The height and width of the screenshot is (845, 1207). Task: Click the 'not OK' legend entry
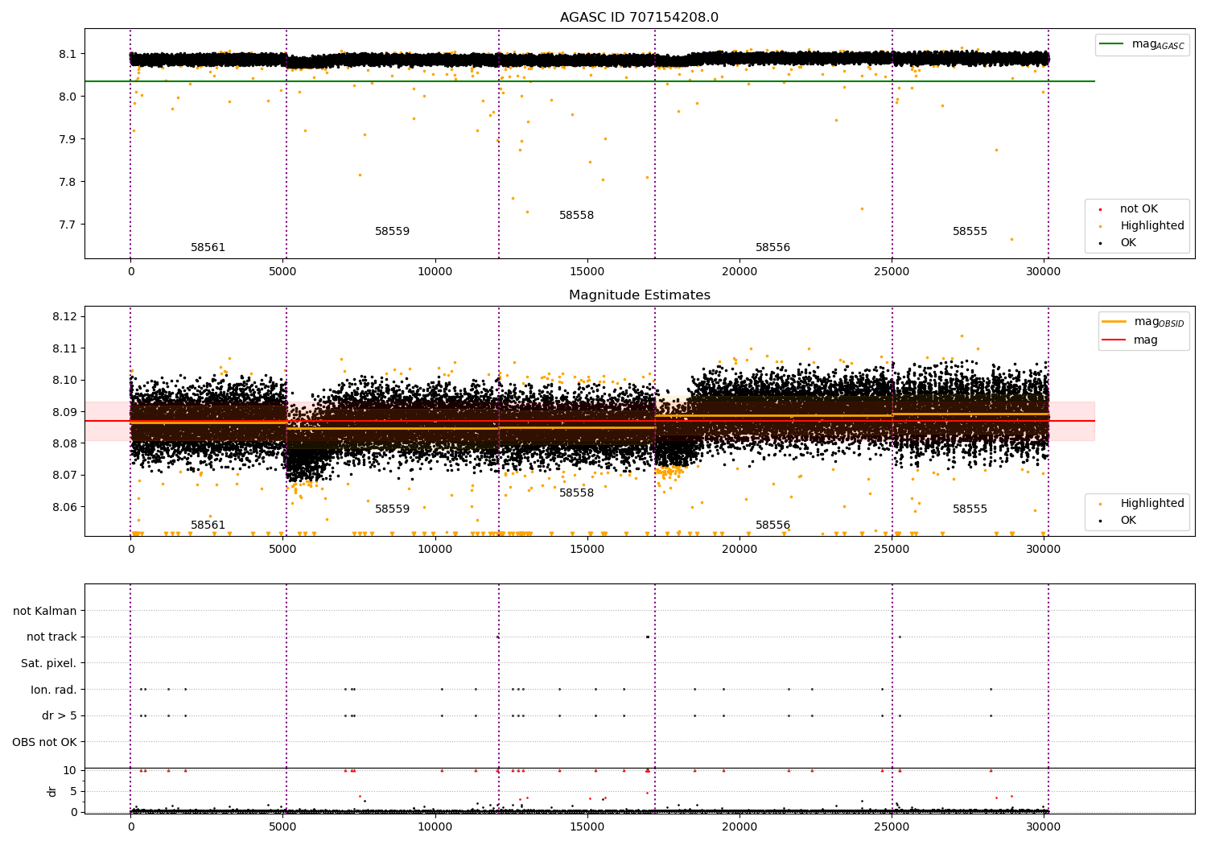1139,209
